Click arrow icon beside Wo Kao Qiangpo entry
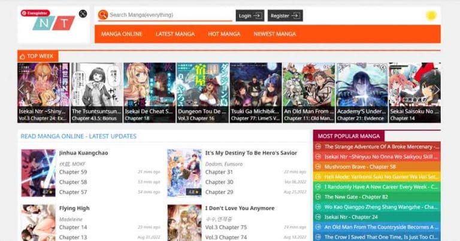460x241 pixels. [318, 207]
